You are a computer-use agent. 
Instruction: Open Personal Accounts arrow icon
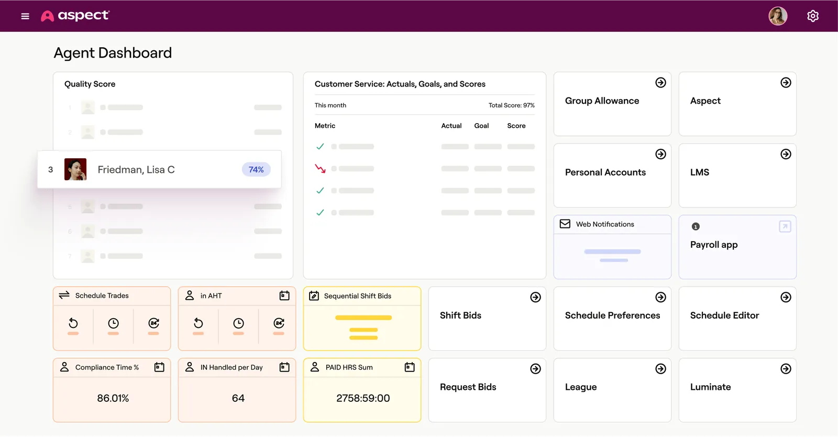[x=661, y=154]
